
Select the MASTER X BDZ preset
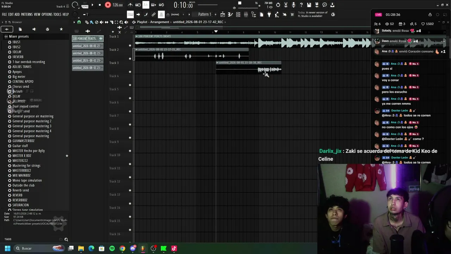(x=22, y=156)
